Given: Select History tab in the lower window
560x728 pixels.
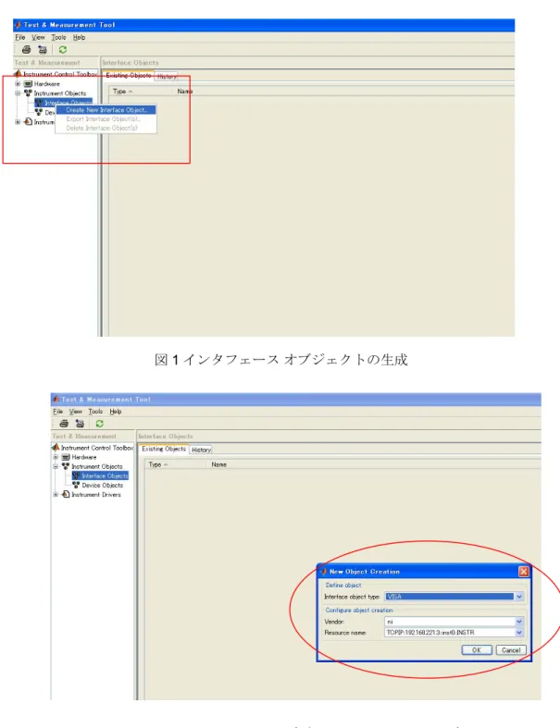Looking at the screenshot, I should tap(201, 450).
